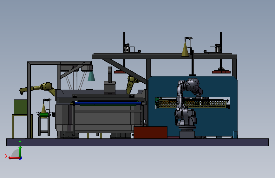The width and height of the screenshot is (275, 178).
Task: Select the yellow robot under the diagonal brace
Action: [131, 84]
